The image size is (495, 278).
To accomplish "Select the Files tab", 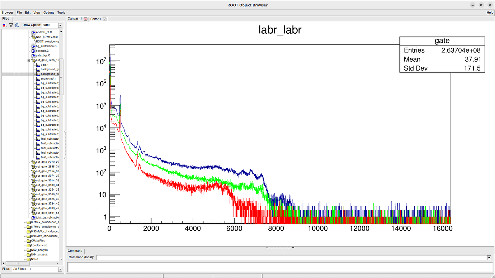I will click(6, 18).
